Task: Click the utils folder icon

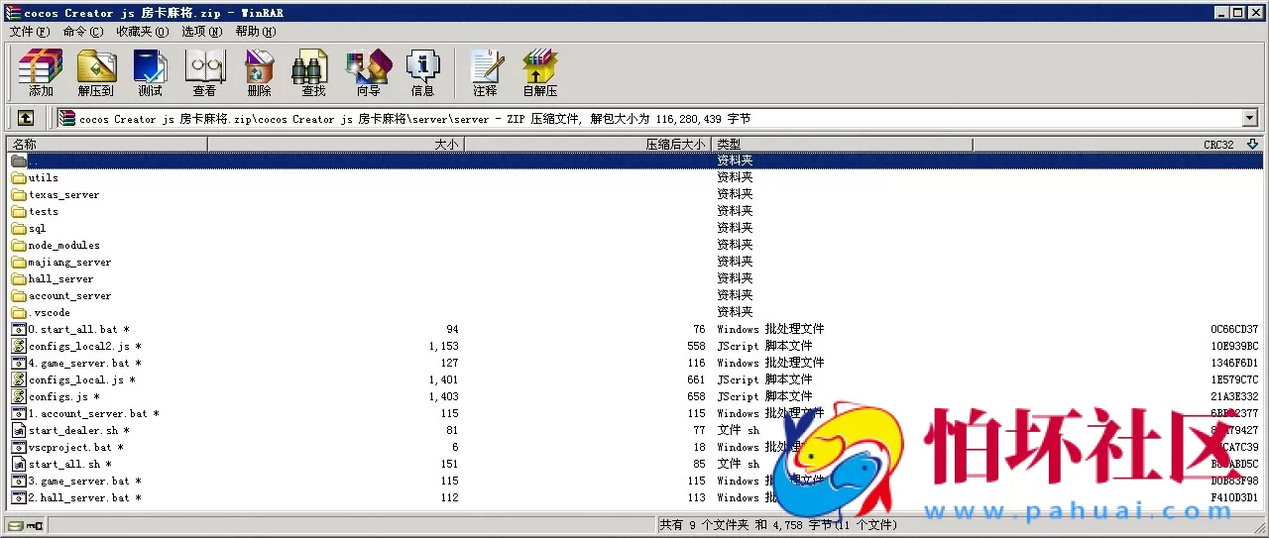Action: [19, 177]
